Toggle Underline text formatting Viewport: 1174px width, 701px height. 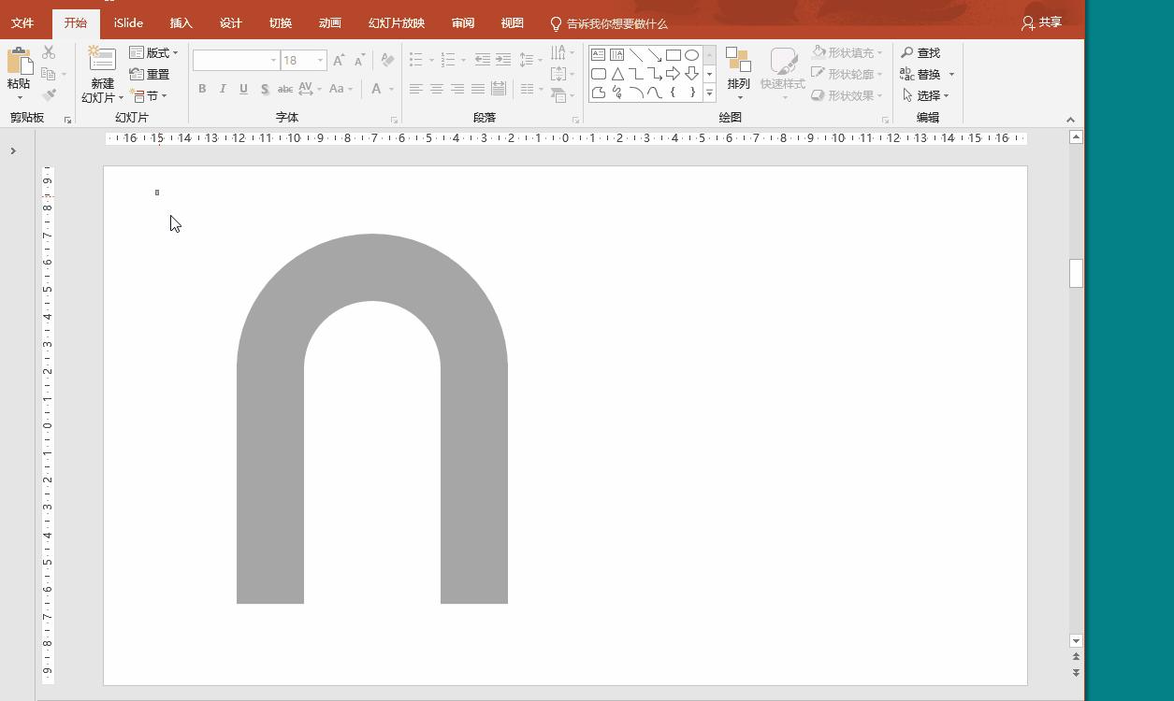click(x=243, y=89)
